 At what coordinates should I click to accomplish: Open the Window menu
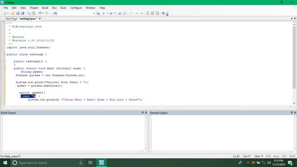pyautogui.click(x=90, y=8)
